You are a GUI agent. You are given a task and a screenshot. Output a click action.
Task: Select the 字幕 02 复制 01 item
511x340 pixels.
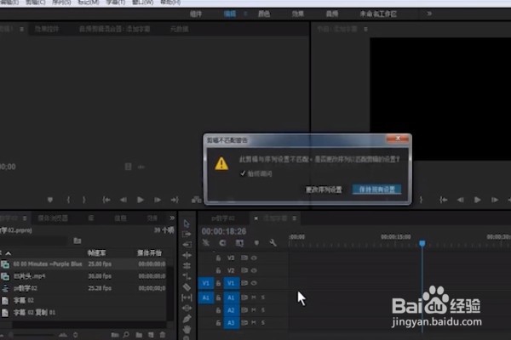[x=34, y=313]
